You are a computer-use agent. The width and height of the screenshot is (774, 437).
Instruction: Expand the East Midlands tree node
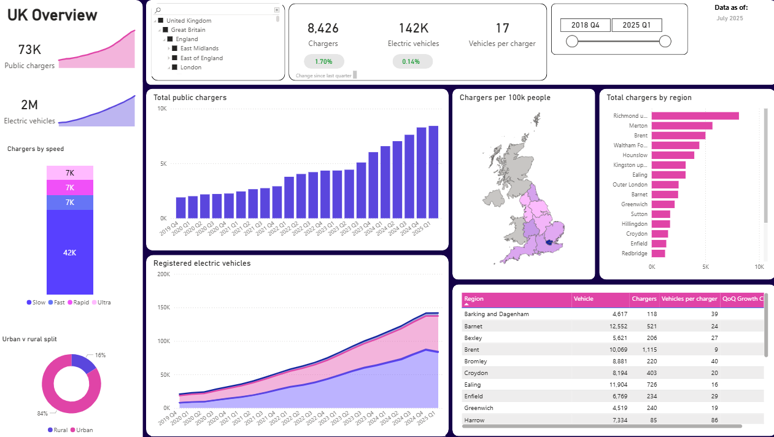click(x=169, y=48)
